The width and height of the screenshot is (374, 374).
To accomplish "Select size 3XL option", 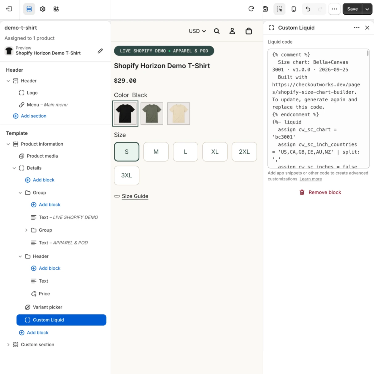I will coord(127,175).
